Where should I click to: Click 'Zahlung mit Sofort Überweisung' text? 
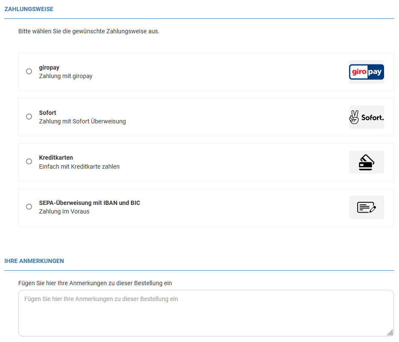pyautogui.click(x=82, y=121)
